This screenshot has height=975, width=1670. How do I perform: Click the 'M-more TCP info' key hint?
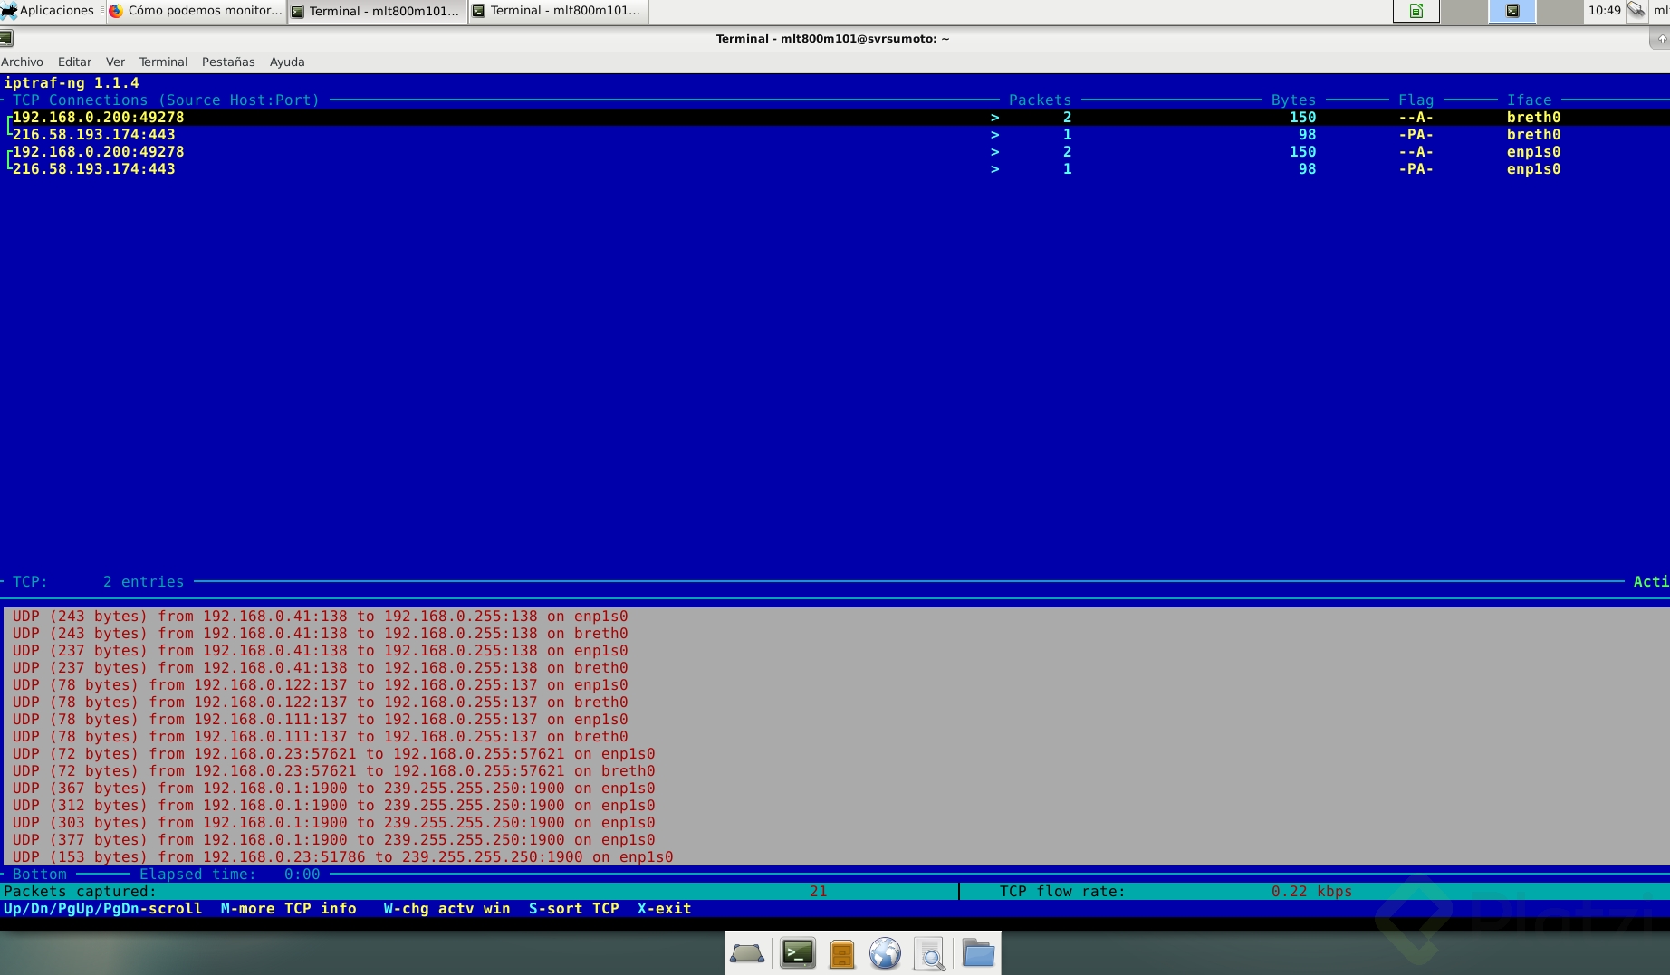coord(289,908)
